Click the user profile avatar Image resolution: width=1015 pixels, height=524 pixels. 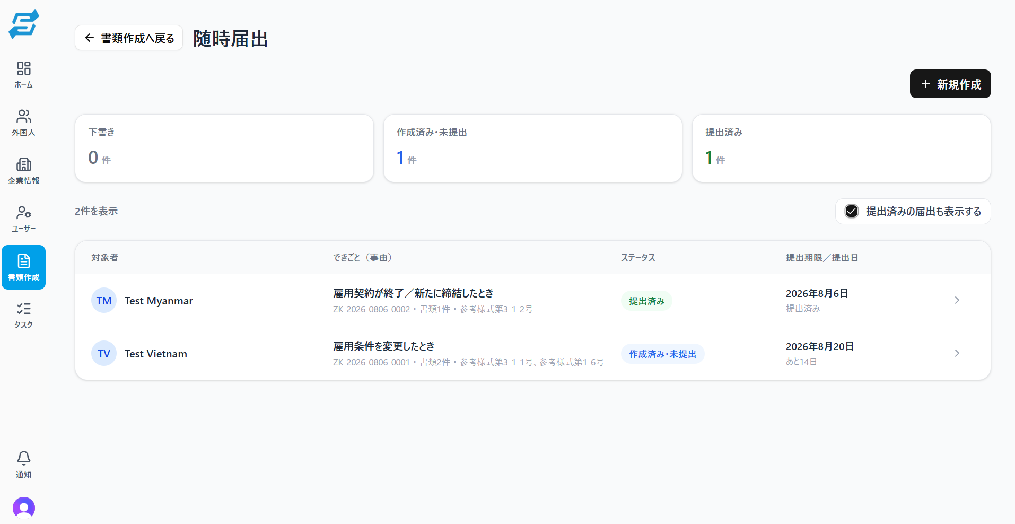tap(24, 508)
